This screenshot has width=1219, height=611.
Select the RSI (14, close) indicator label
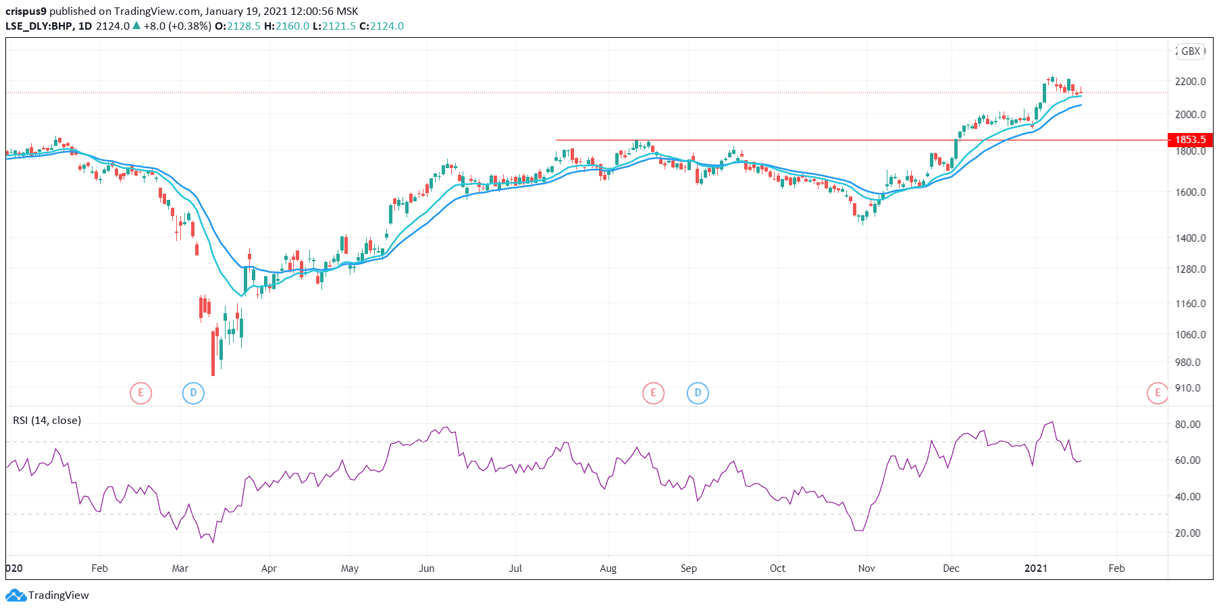click(47, 421)
